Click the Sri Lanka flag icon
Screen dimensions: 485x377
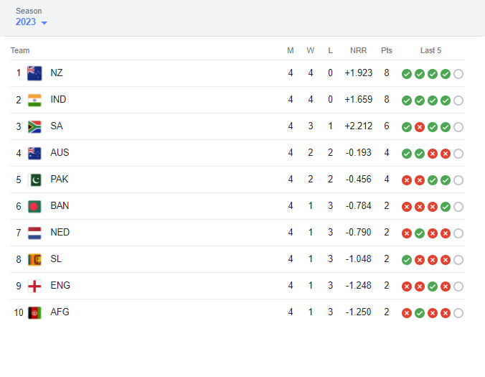(x=34, y=259)
